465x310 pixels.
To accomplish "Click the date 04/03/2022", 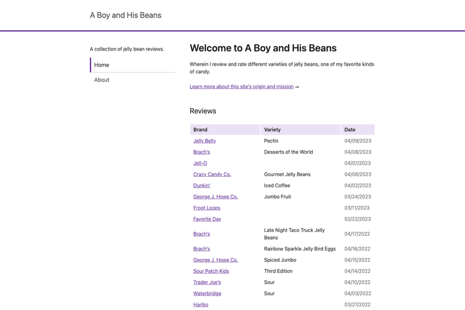I will pos(357,293).
